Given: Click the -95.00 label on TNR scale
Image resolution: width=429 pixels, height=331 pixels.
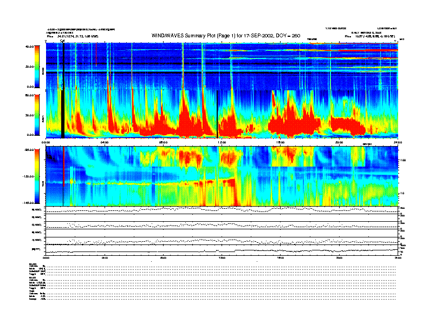Looking at the screenshot, I should tap(29, 150).
